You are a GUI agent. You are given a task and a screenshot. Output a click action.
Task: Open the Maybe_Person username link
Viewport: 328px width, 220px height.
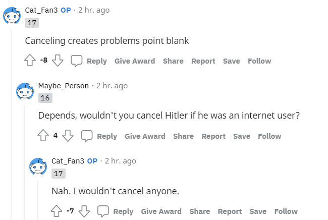coord(63,86)
